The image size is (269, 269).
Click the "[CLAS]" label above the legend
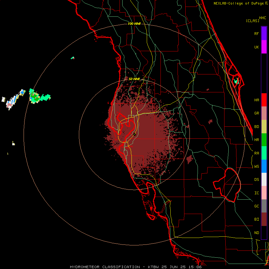pyautogui.click(x=253, y=21)
